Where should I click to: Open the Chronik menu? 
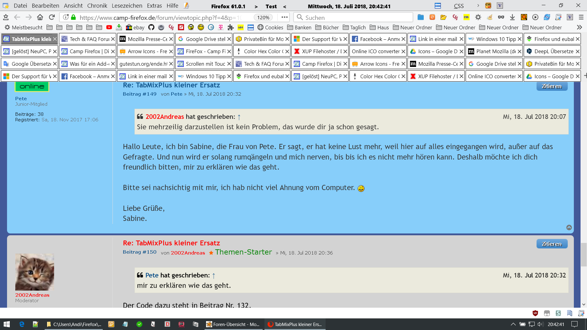(x=97, y=6)
